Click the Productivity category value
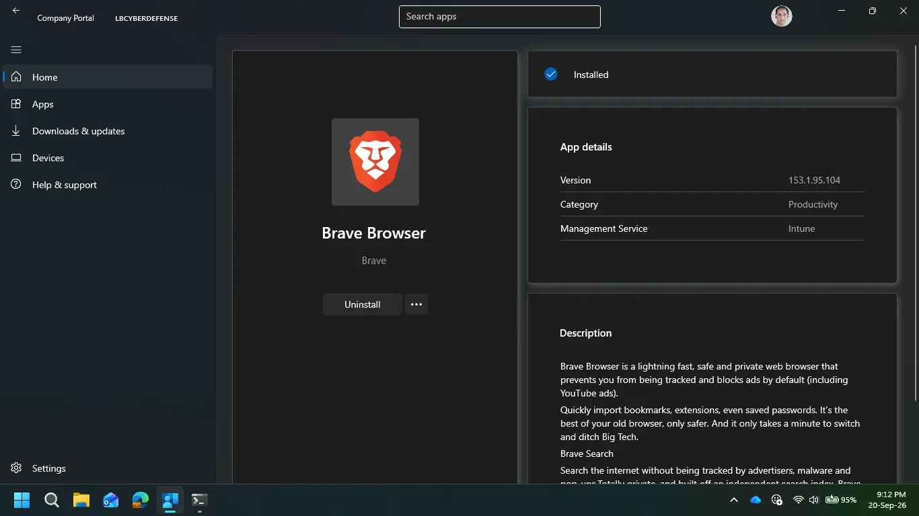919x516 pixels. tap(813, 204)
